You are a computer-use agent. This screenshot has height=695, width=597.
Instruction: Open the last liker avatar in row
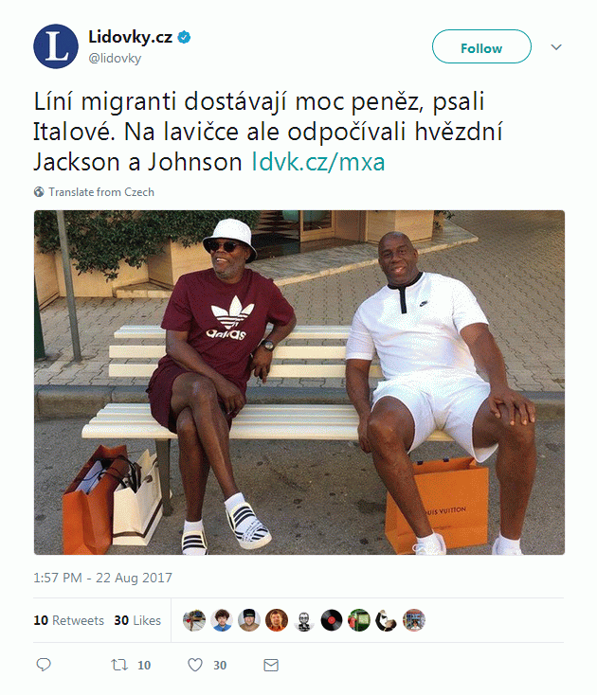point(414,619)
